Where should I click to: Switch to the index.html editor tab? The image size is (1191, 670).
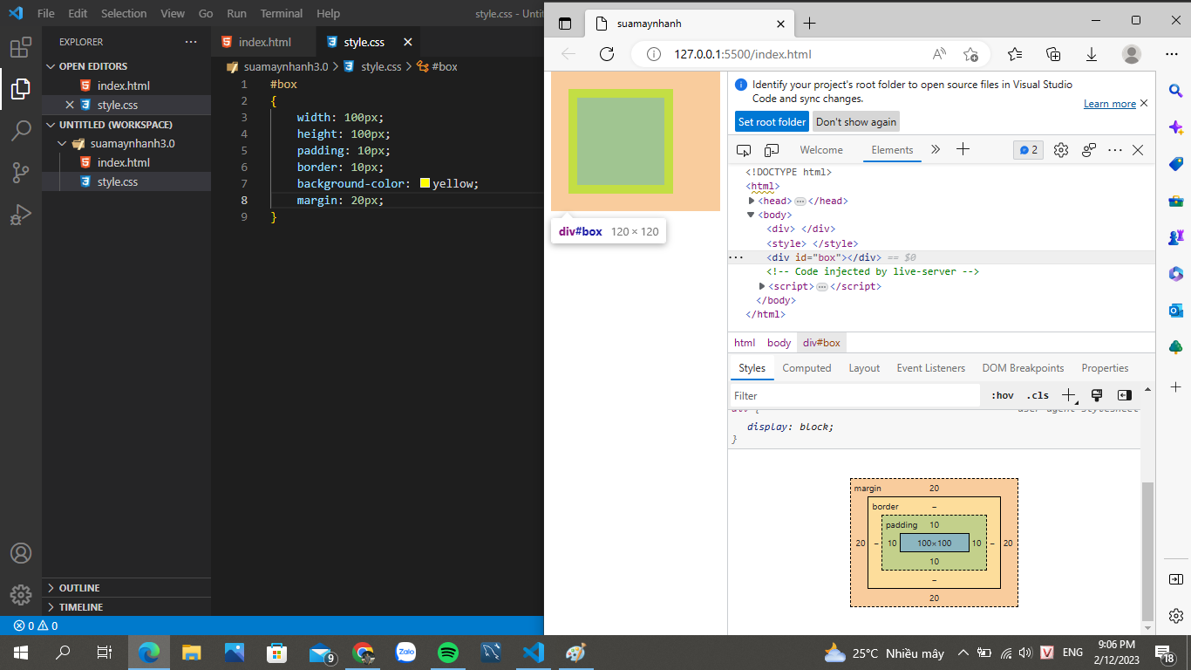click(x=263, y=42)
